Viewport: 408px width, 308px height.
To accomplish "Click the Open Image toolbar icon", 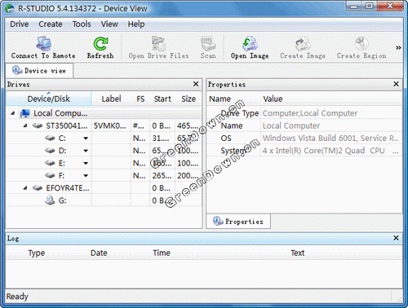I will coord(250,43).
